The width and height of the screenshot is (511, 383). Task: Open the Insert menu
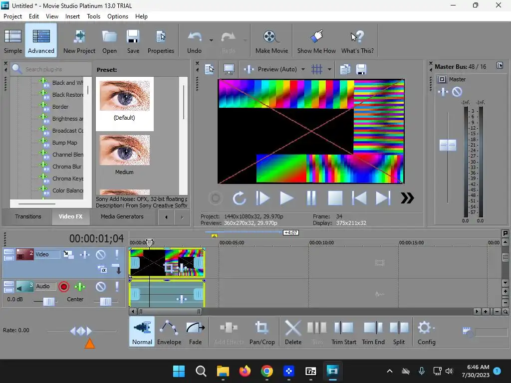click(72, 16)
